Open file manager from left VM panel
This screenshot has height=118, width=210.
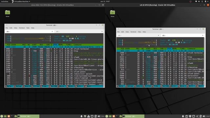(16, 116)
